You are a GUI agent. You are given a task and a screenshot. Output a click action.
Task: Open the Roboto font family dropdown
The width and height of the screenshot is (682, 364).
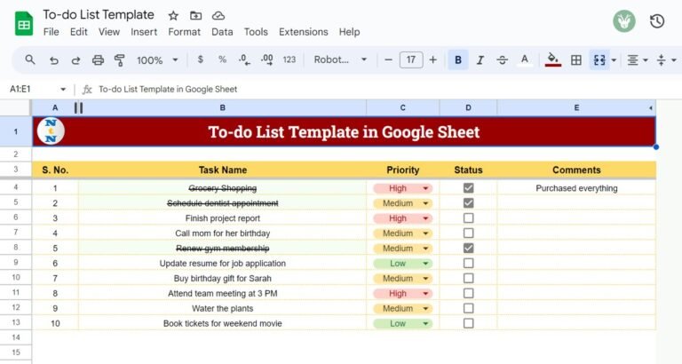click(x=340, y=59)
